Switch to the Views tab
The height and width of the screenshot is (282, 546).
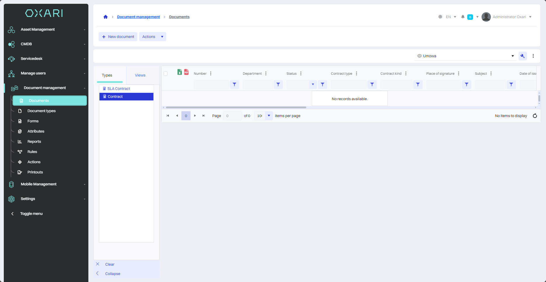(140, 75)
